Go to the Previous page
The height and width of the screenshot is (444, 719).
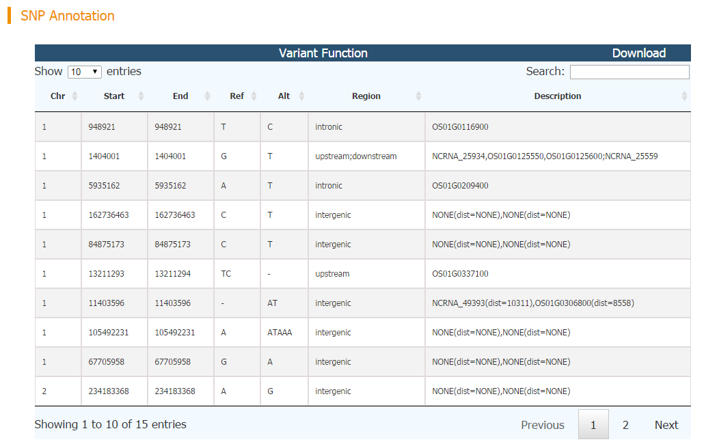[543, 425]
